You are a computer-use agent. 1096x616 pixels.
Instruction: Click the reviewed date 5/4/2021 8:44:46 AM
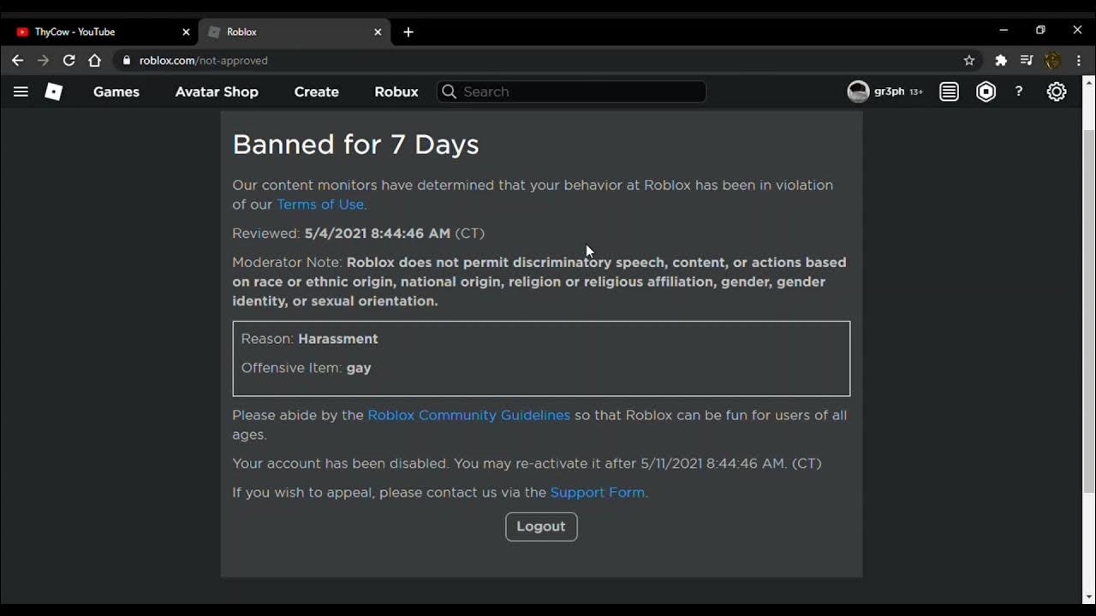(377, 234)
